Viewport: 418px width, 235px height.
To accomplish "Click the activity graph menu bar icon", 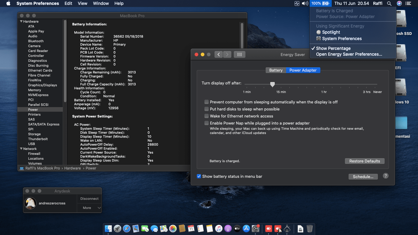I will pyautogui.click(x=297, y=3).
